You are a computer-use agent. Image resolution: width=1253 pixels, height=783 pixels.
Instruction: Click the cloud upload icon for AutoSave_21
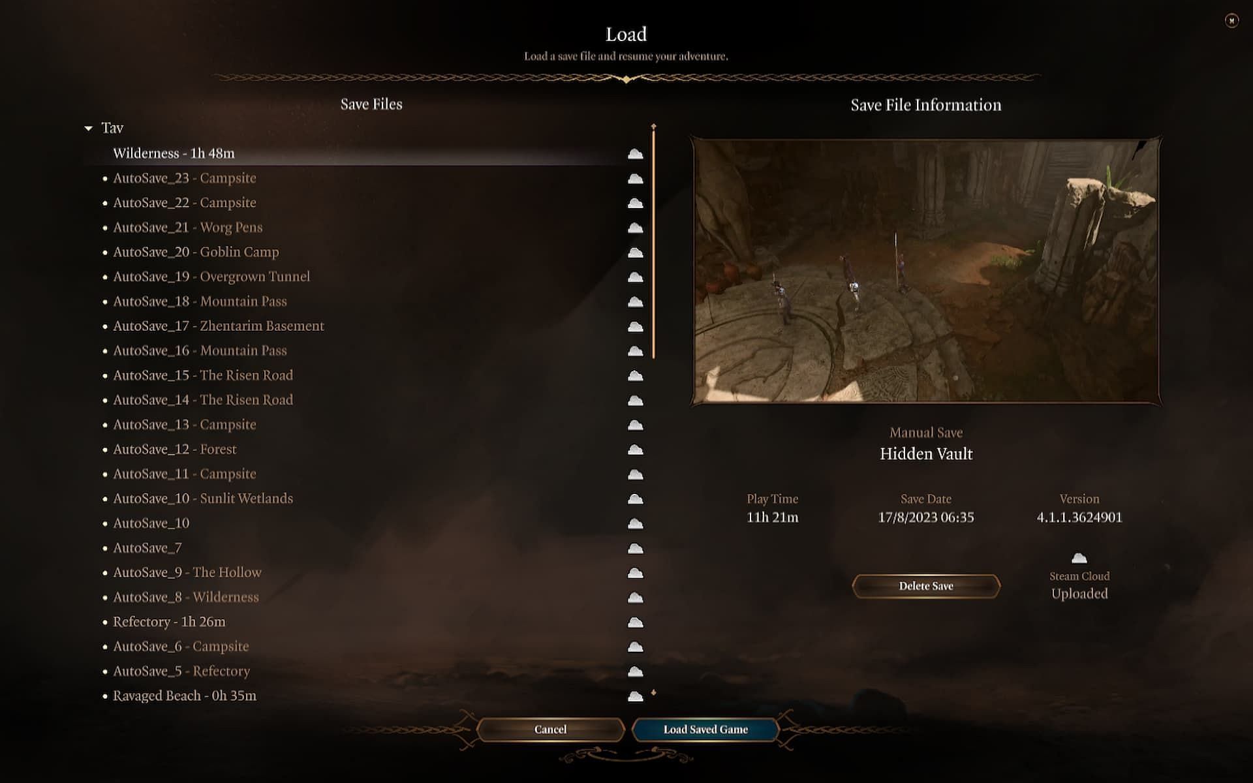633,226
